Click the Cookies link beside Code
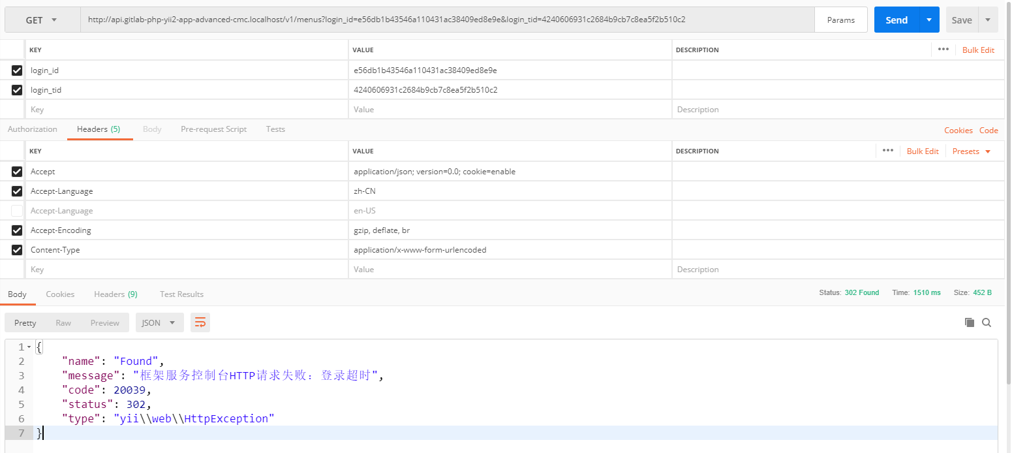 coord(958,131)
